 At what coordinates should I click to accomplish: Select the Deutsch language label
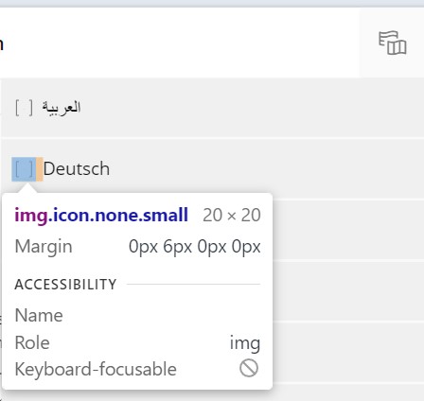77,168
